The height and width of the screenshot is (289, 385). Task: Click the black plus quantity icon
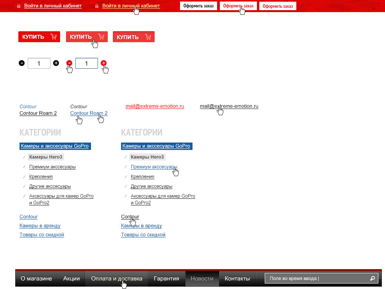click(56, 63)
